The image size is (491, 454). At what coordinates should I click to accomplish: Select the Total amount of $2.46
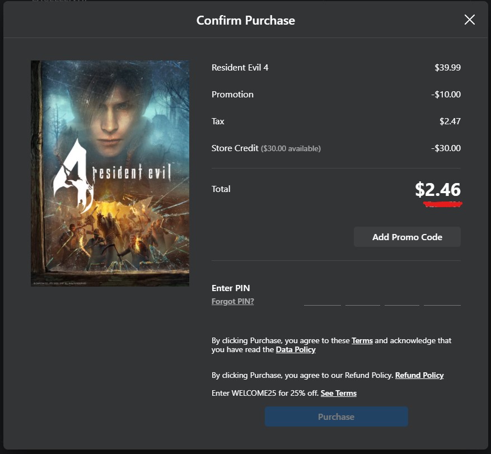438,190
